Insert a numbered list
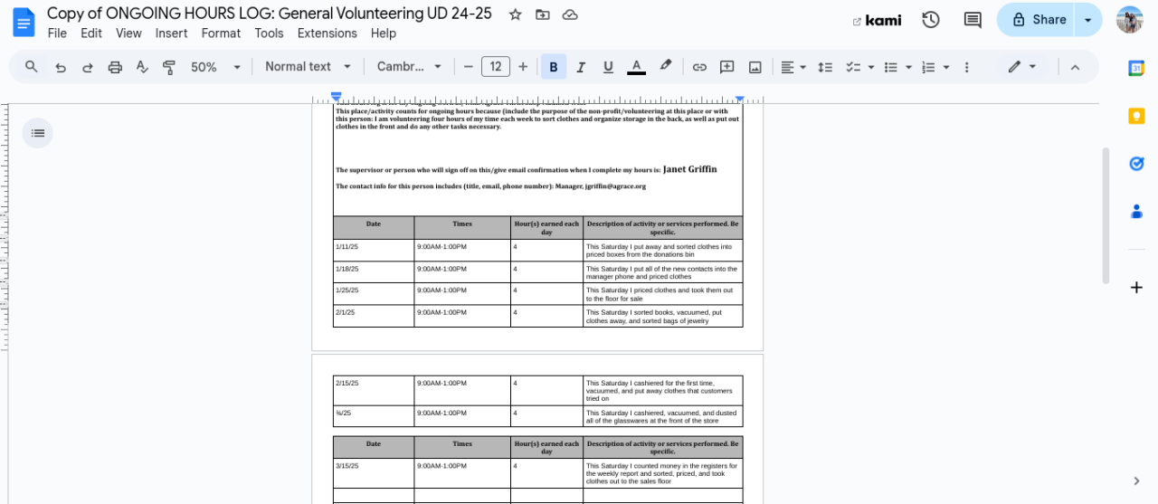The image size is (1158, 504). click(927, 67)
